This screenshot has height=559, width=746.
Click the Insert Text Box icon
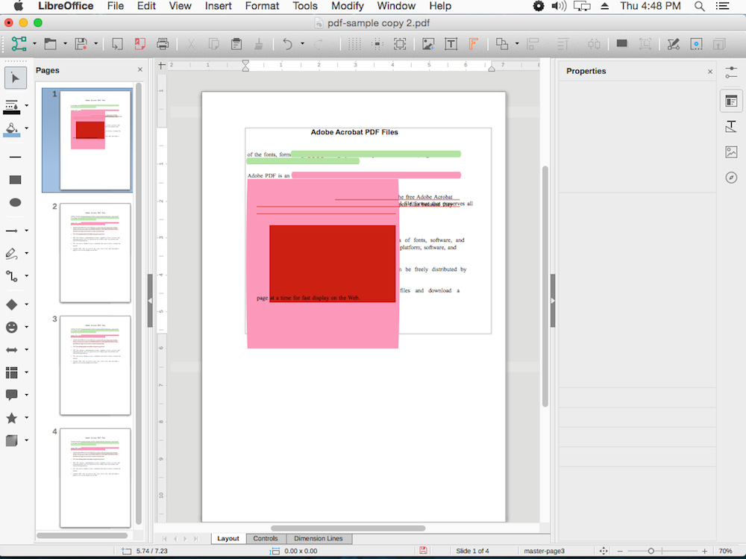tap(451, 44)
